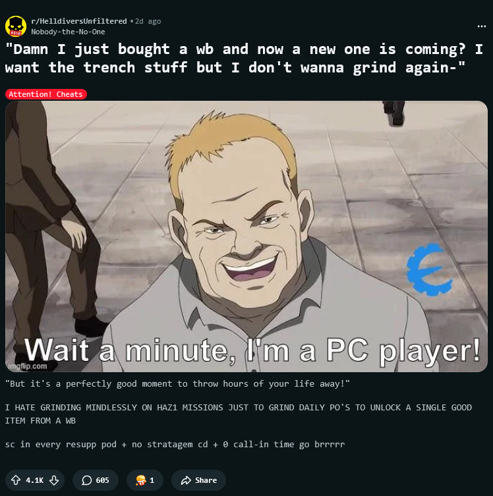The width and height of the screenshot is (493, 496).
Task: Open the comment bubble icon beside 605
Action: tap(87, 480)
